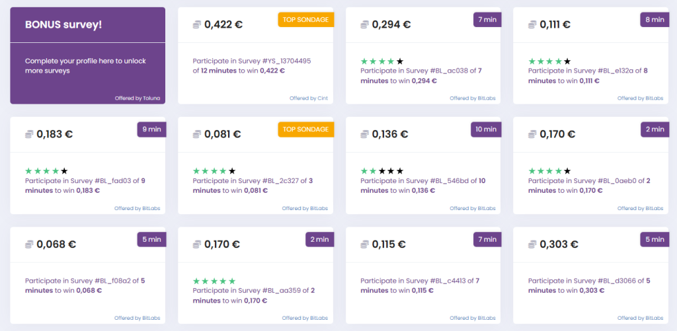This screenshot has height=331, width=677.
Task: Open Survey #BL_0aeb0 of 2 minutes
Action: coord(588,186)
